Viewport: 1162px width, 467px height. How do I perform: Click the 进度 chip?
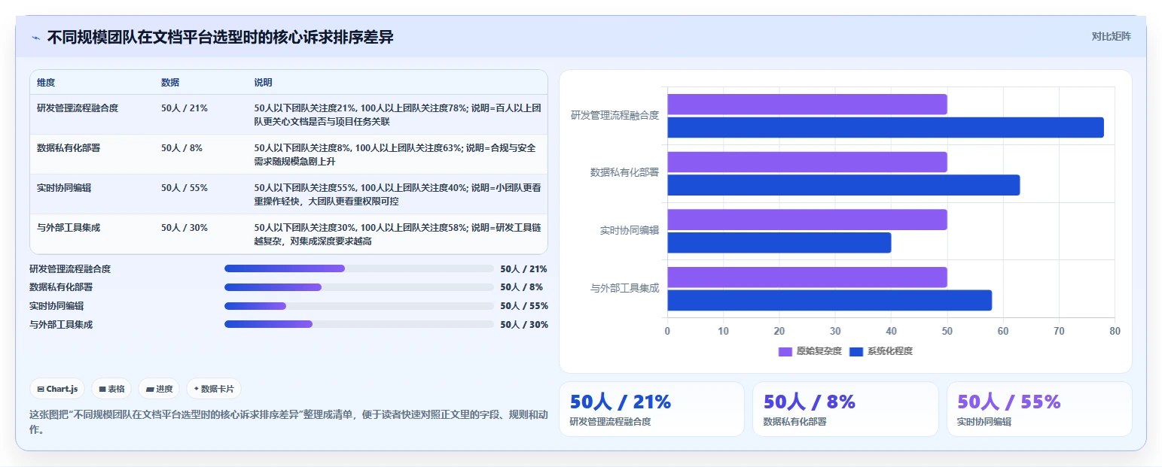click(x=159, y=389)
